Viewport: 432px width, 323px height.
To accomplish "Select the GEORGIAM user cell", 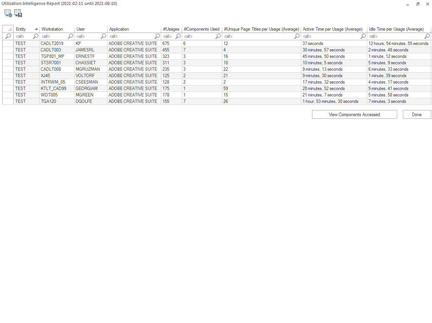I will (86, 89).
